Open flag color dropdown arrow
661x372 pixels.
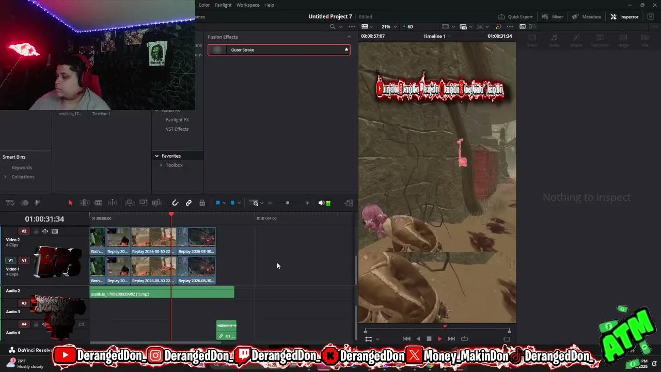click(x=224, y=203)
